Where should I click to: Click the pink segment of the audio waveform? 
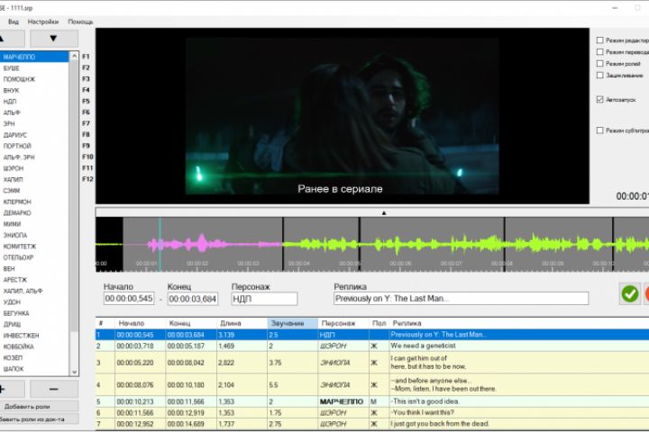tap(203, 242)
